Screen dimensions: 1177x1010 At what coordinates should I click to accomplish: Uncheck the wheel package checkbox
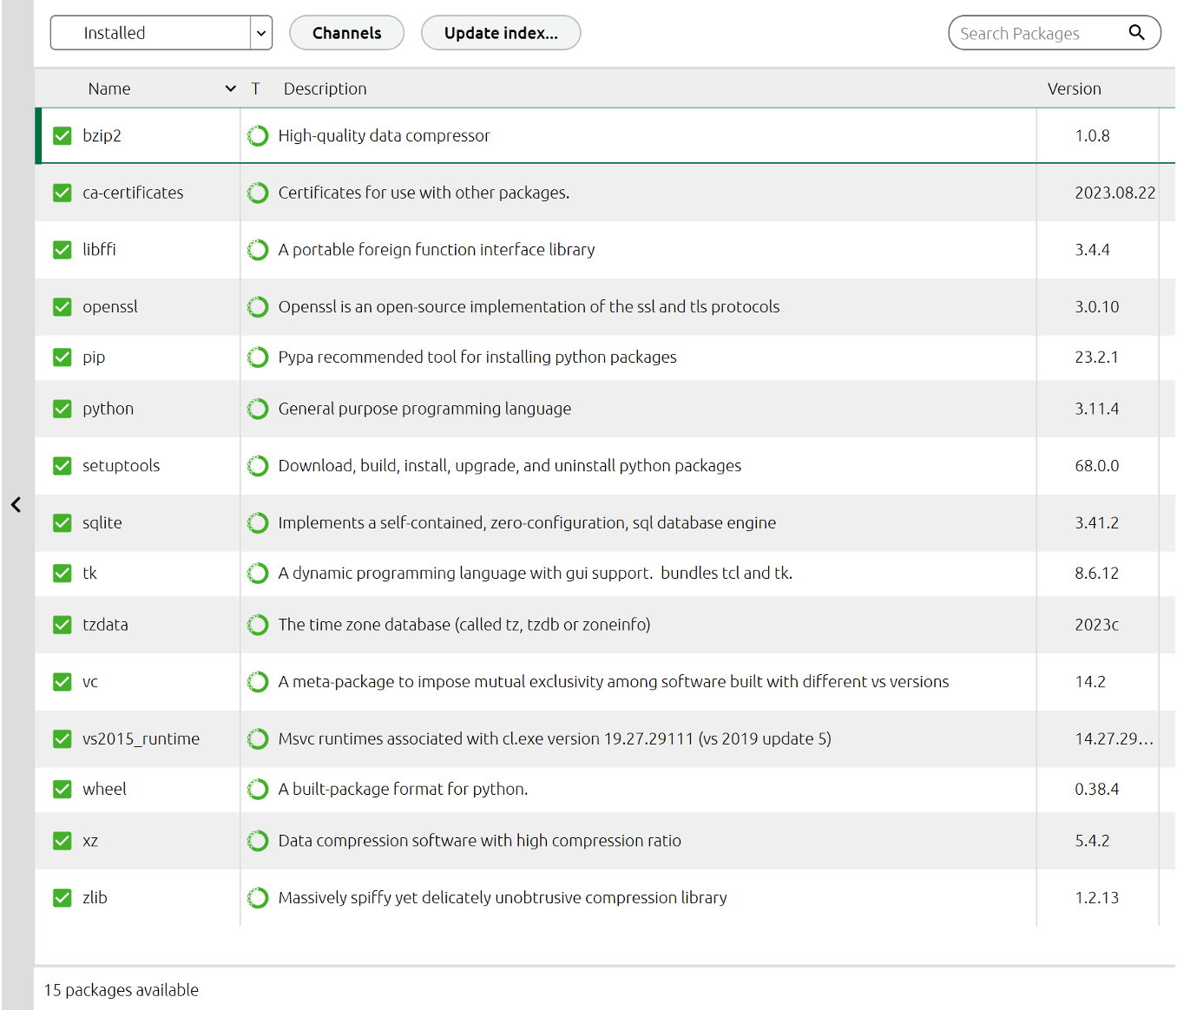point(62,790)
